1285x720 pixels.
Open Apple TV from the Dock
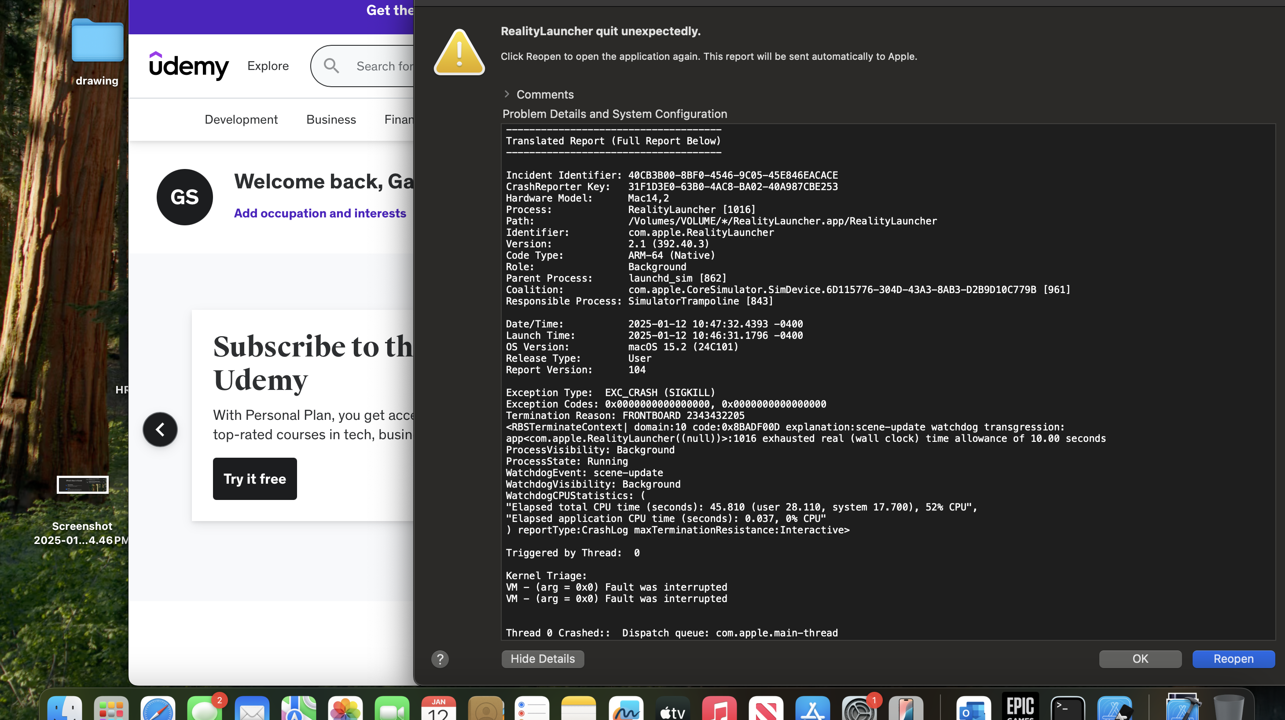tap(672, 708)
